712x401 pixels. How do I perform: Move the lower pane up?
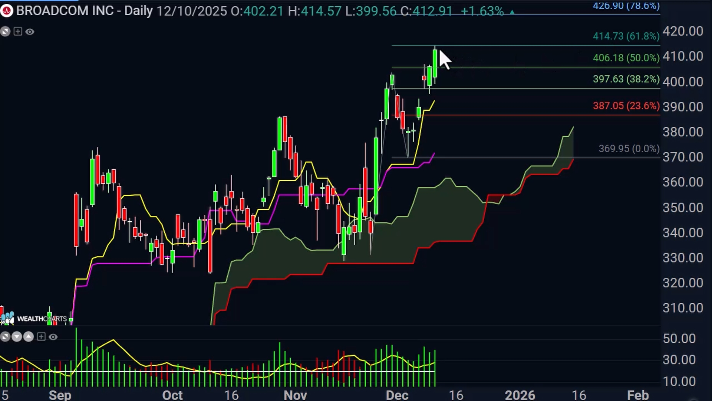click(x=29, y=337)
